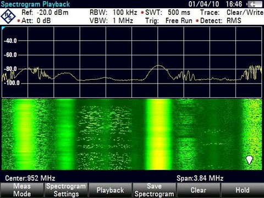Edit the Center 952 MHz frequency field

(x=30, y=178)
